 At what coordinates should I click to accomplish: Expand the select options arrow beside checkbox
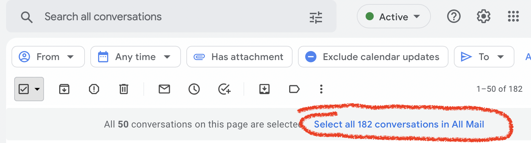pyautogui.click(x=37, y=89)
